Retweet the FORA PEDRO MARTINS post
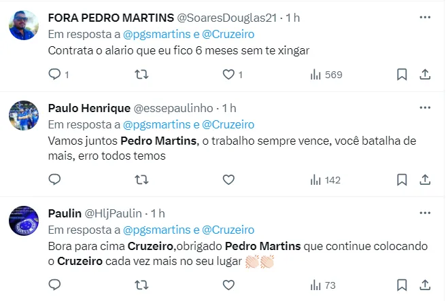Viewport: 446px width, 301px height. point(142,74)
